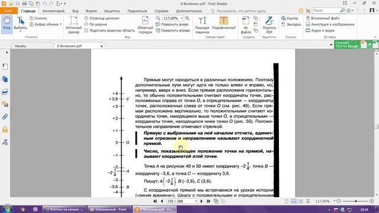This screenshot has height=213, width=379.
Task: Fit Whole Page (Страница целиком)
Action: [102, 18]
